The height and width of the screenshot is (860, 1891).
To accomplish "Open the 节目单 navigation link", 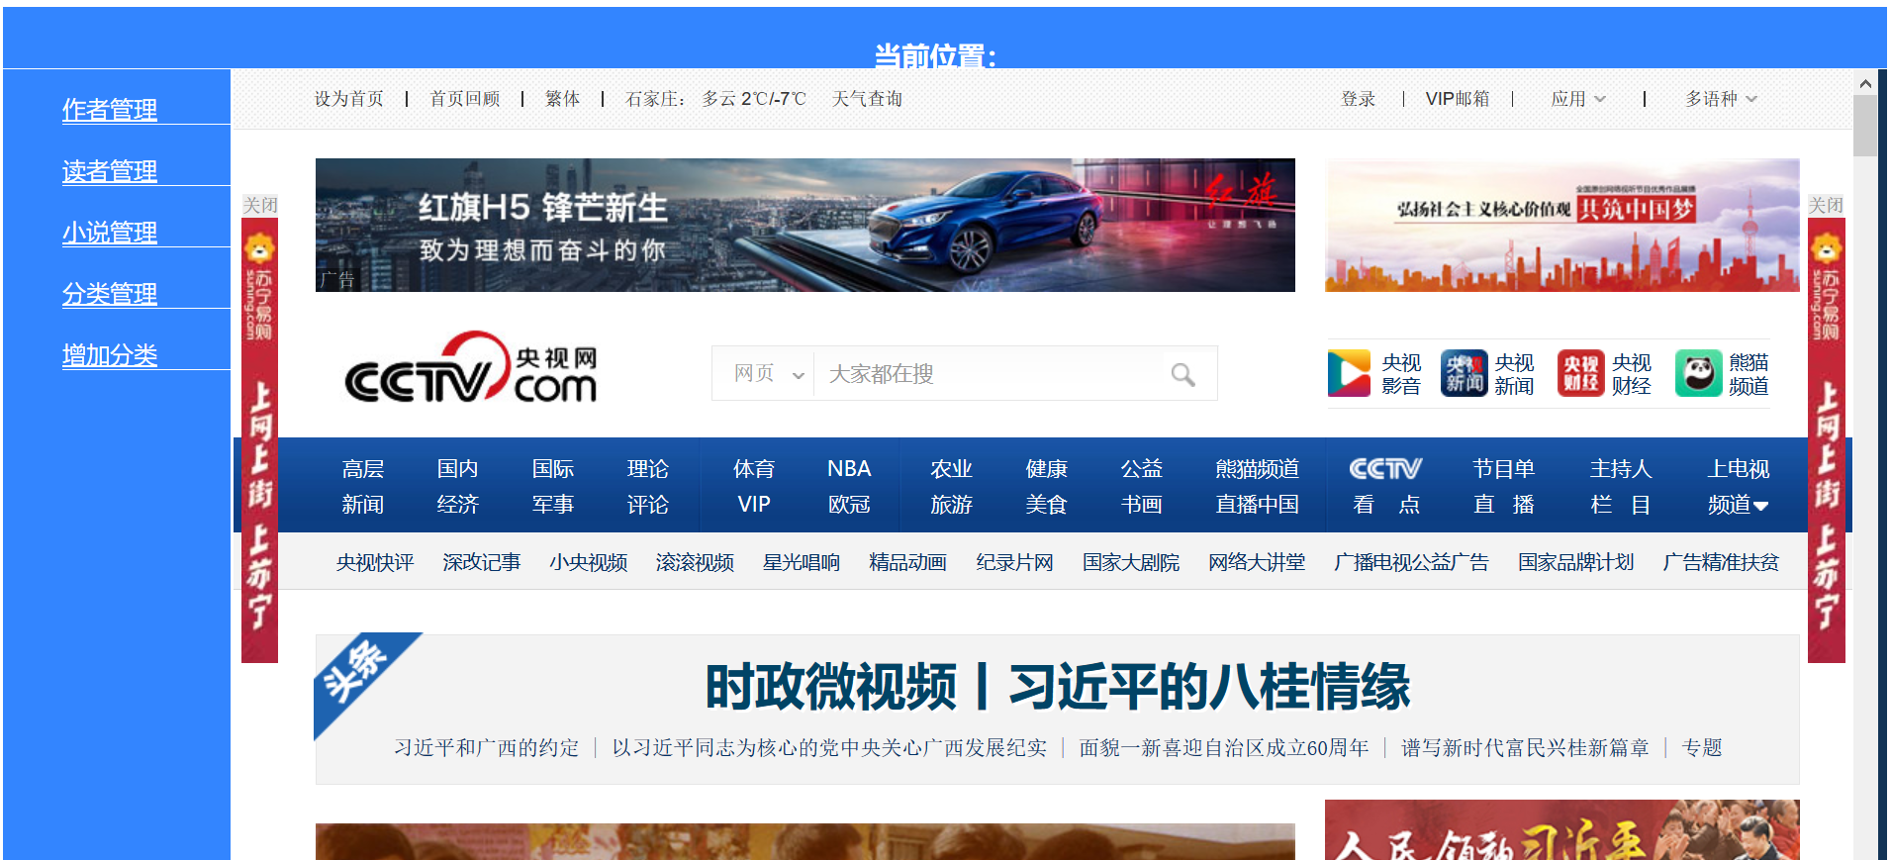I will tap(1503, 469).
